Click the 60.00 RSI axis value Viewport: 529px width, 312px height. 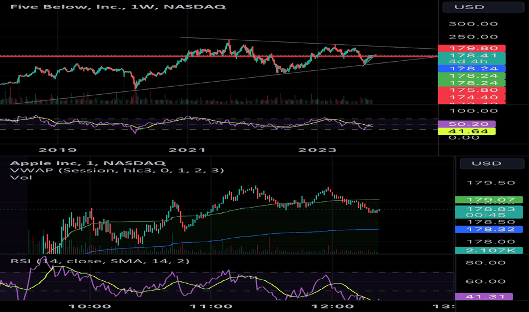click(485, 281)
